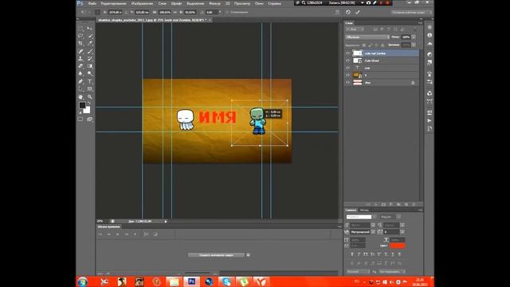Select the Clone Stamp tool

pos(80,58)
